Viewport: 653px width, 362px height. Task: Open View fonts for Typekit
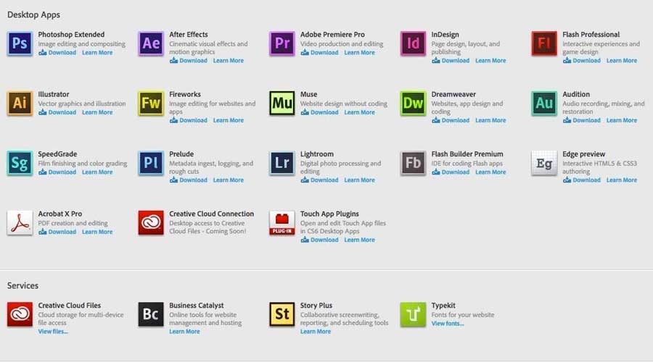[x=448, y=324]
